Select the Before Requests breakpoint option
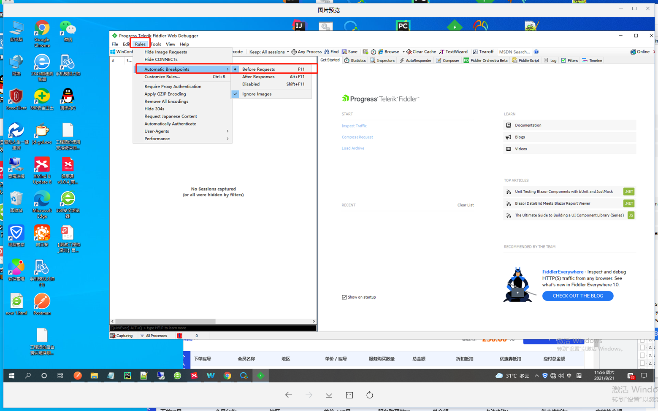658x411 pixels. coord(271,69)
